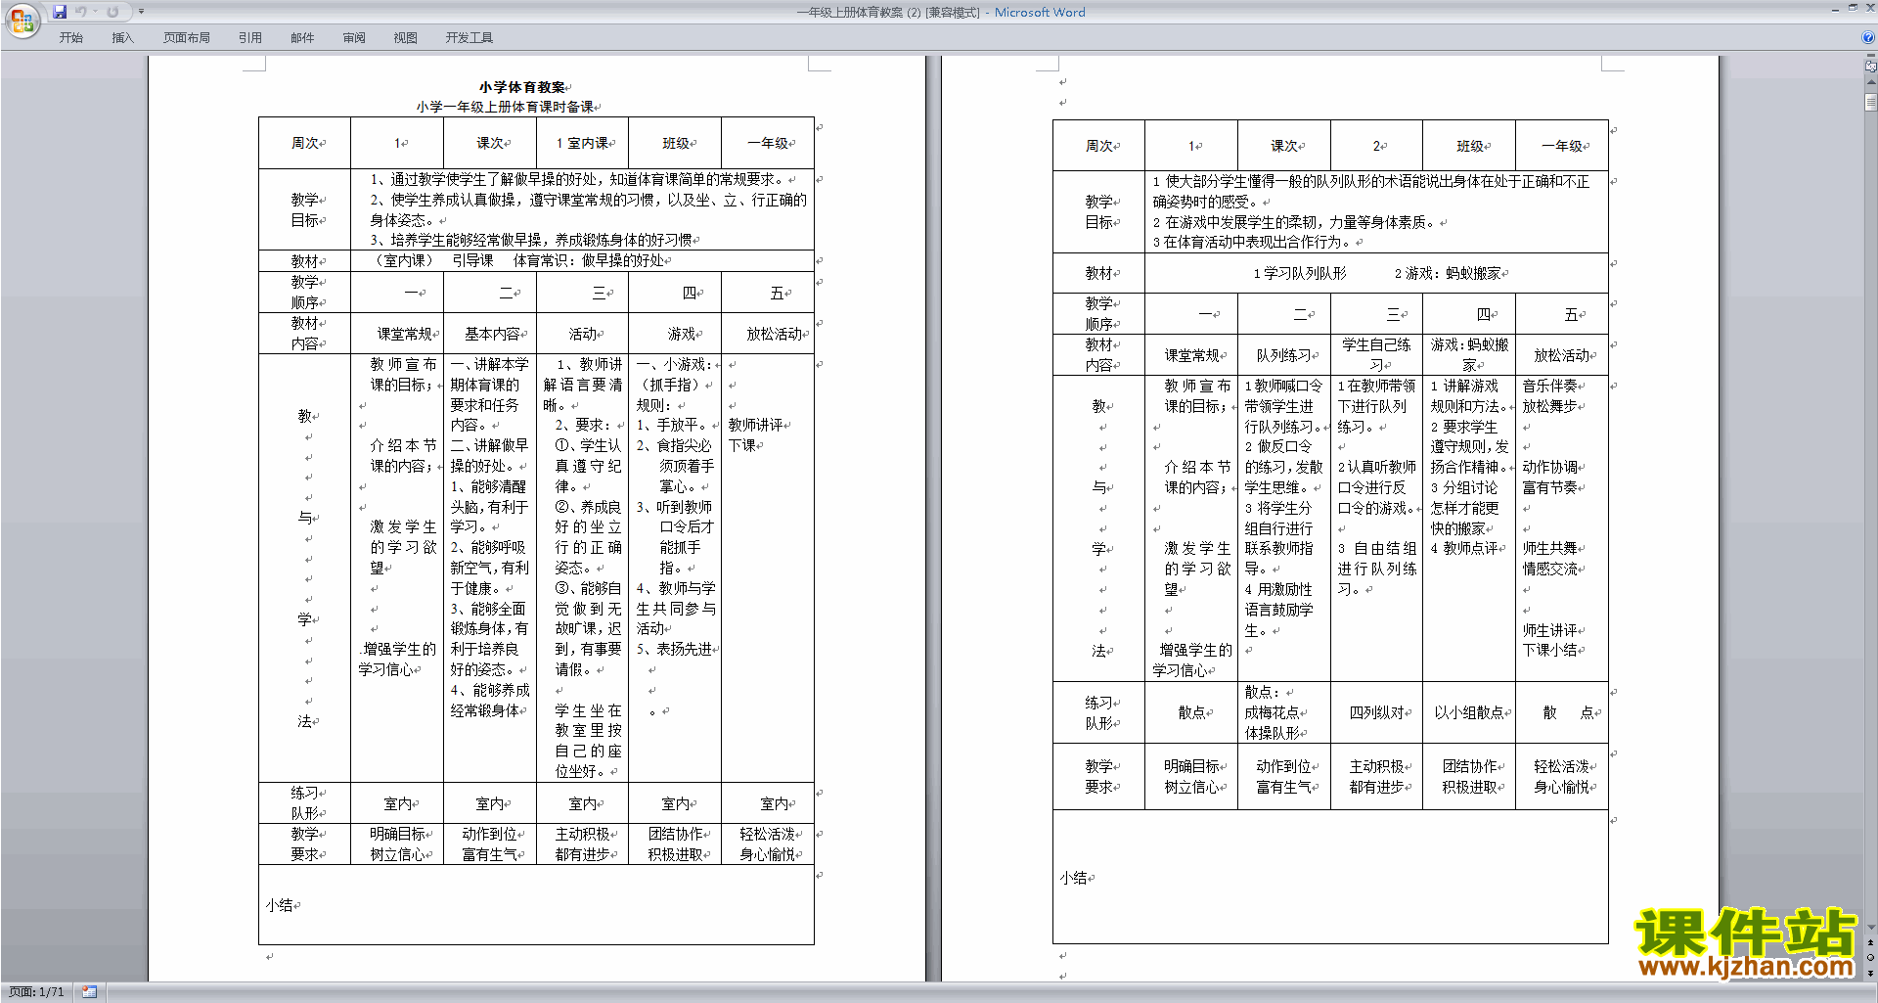Click the cell 四列纵对 on page two
Screen dimensions: 1878x1003
[1376, 712]
